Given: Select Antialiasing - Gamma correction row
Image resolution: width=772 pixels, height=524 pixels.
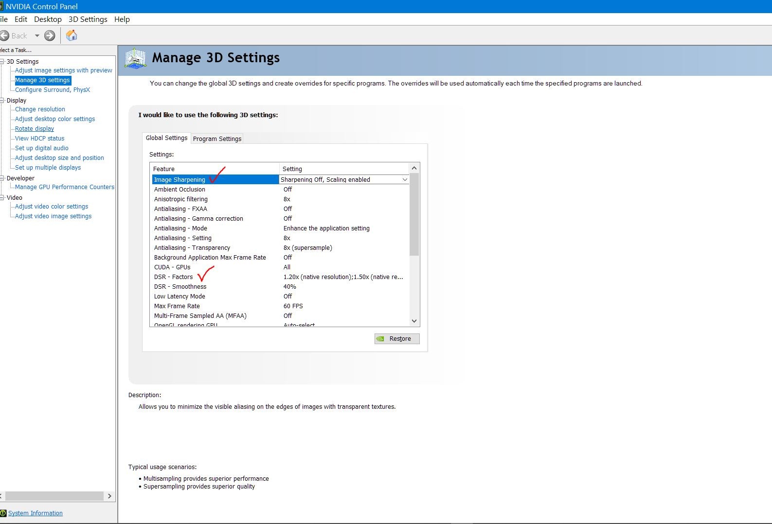Looking at the screenshot, I should point(281,219).
